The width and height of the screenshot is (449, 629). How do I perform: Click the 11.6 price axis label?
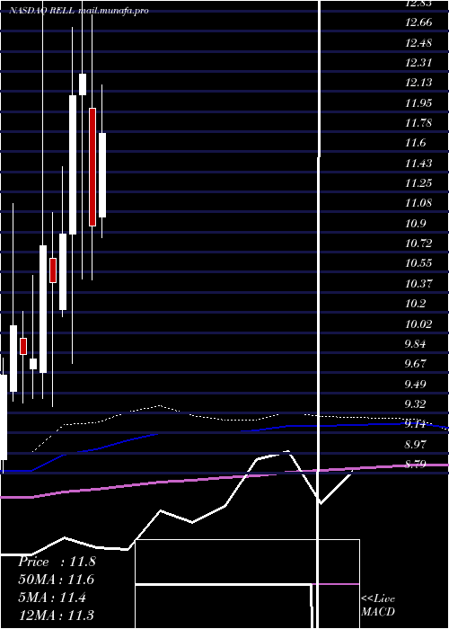tap(415, 143)
